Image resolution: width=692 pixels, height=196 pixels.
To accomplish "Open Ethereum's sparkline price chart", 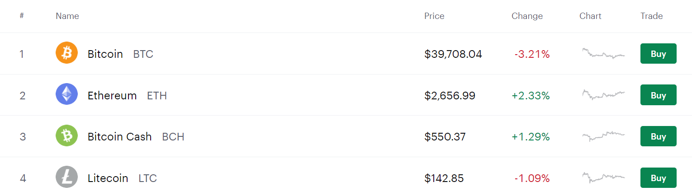I will coord(603,95).
